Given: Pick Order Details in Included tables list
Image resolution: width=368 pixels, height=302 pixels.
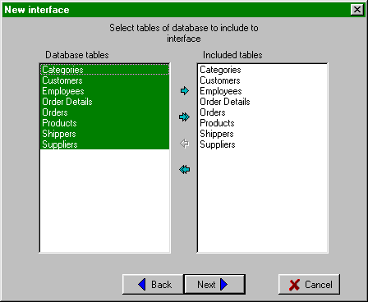Looking at the screenshot, I should point(262,102).
